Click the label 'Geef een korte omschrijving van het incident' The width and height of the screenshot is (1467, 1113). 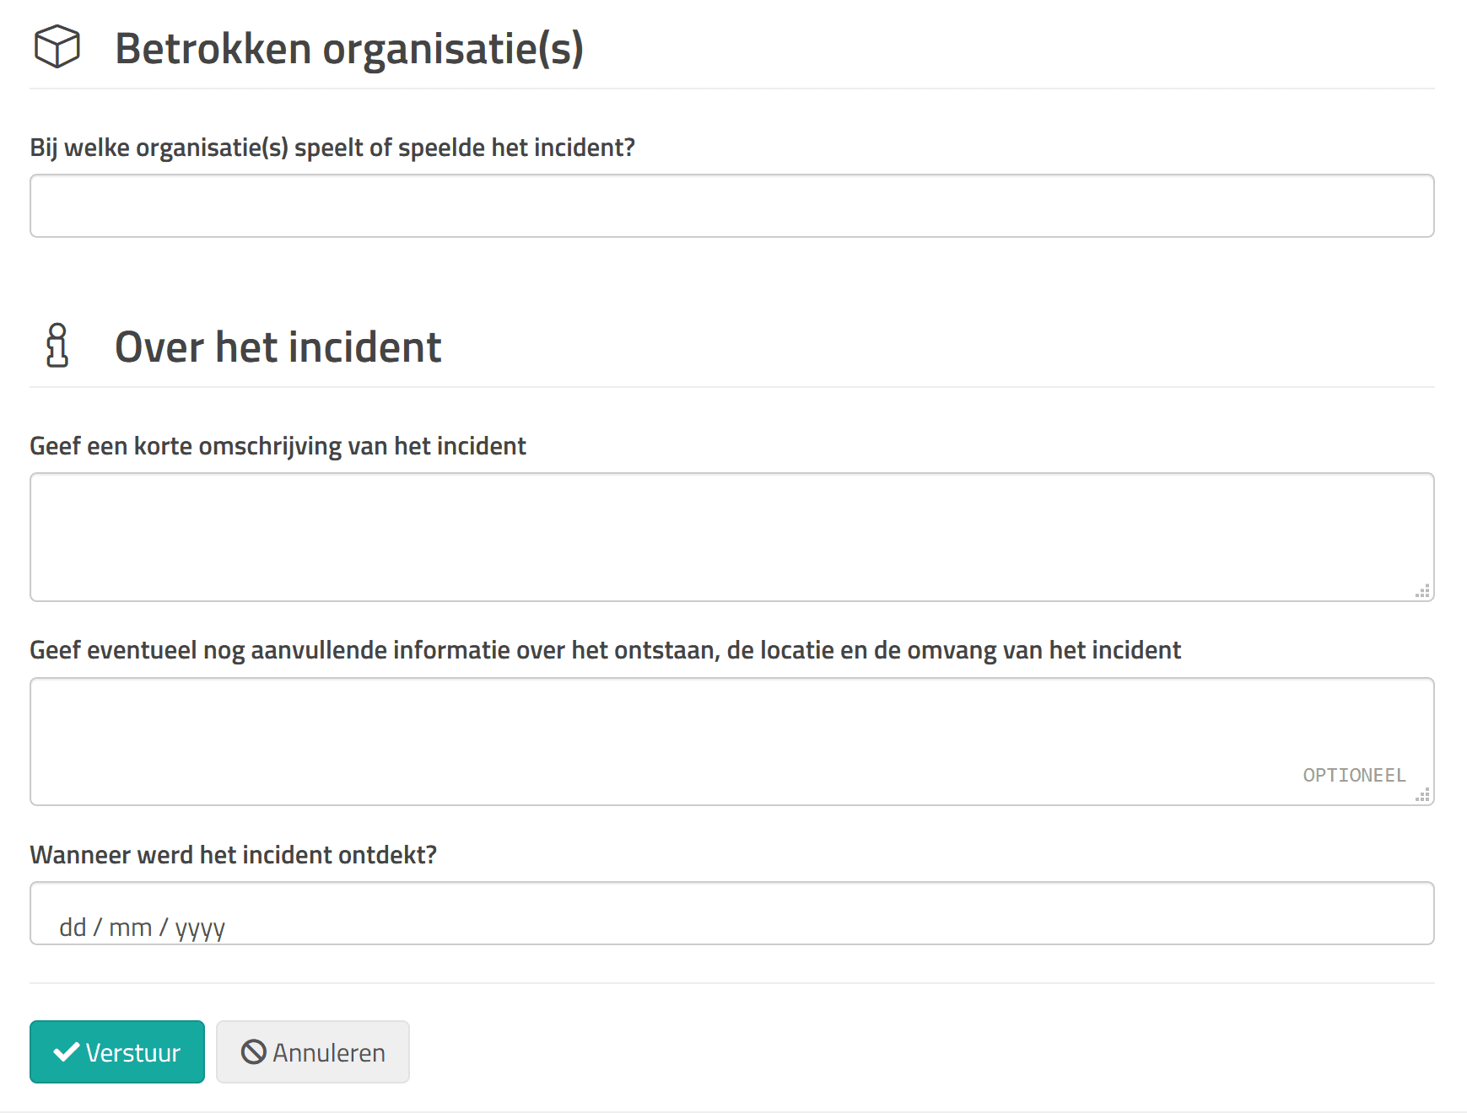pos(278,446)
